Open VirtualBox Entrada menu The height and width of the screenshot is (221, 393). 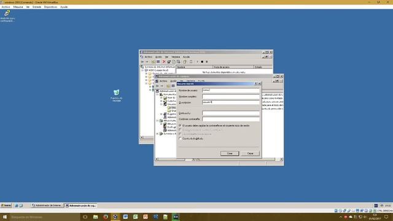tap(37, 7)
